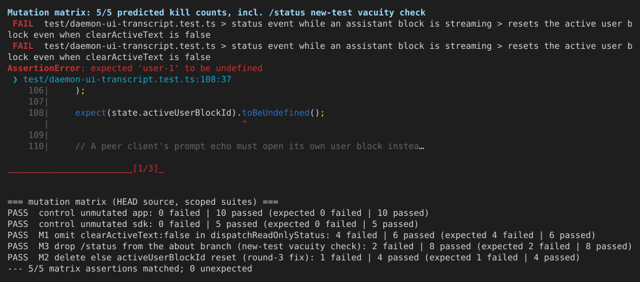Select the AssertionError message text

tap(135, 68)
